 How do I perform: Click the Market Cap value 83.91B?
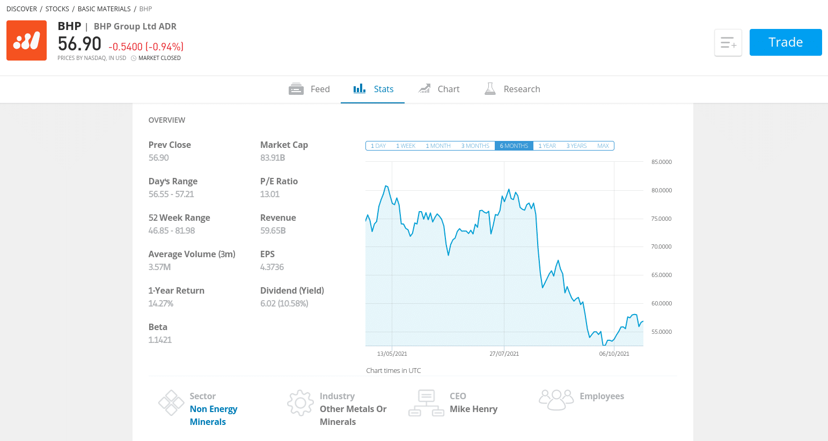point(273,158)
